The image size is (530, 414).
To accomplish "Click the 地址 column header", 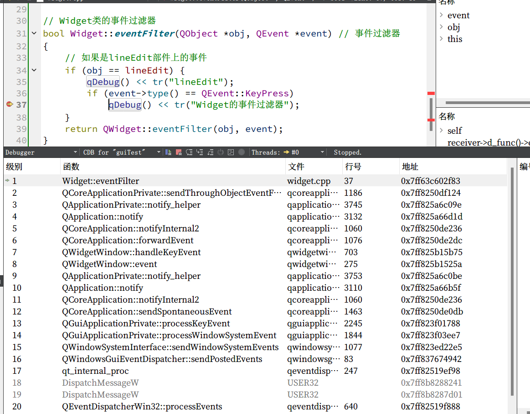I will [x=453, y=167].
